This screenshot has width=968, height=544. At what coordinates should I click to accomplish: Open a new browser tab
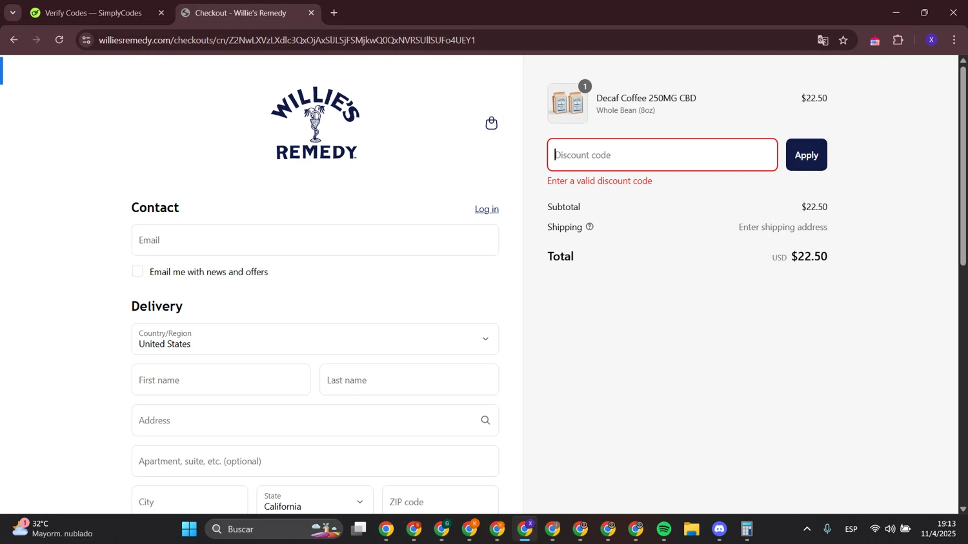(334, 13)
